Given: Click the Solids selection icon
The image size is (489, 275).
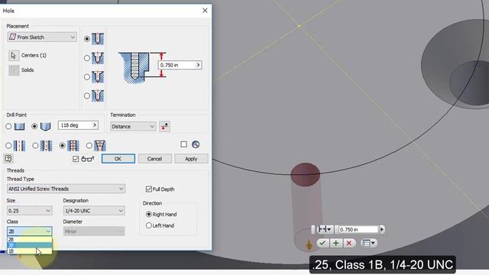Looking at the screenshot, I should point(14,70).
